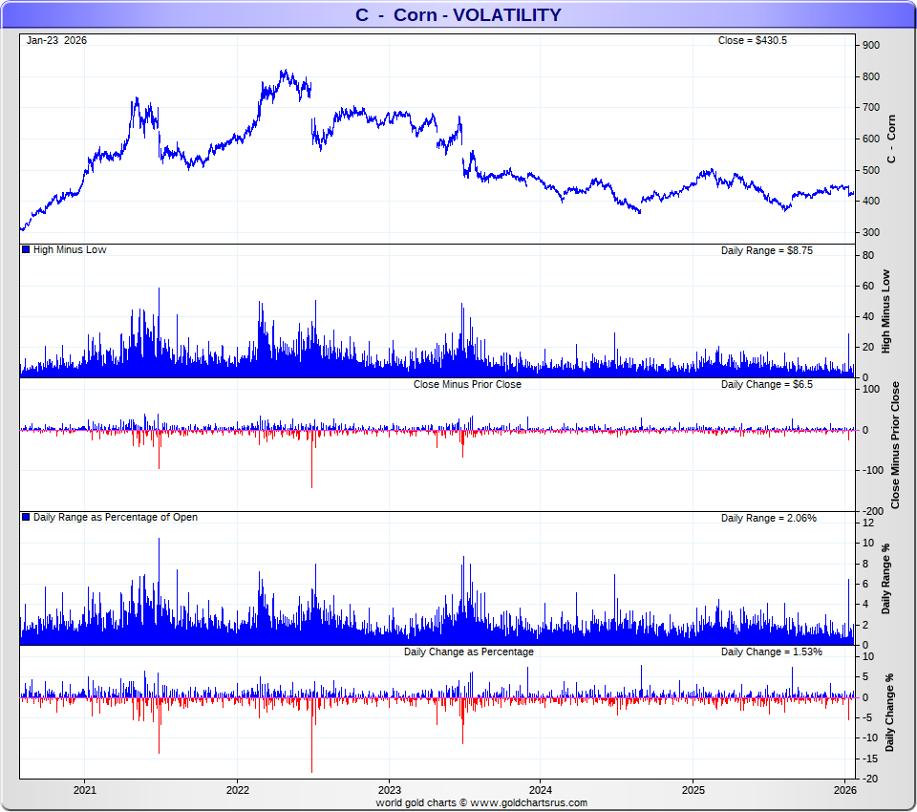The image size is (917, 812).
Task: Click the 'Daily Range = 2.06%' readout
Action: click(768, 518)
